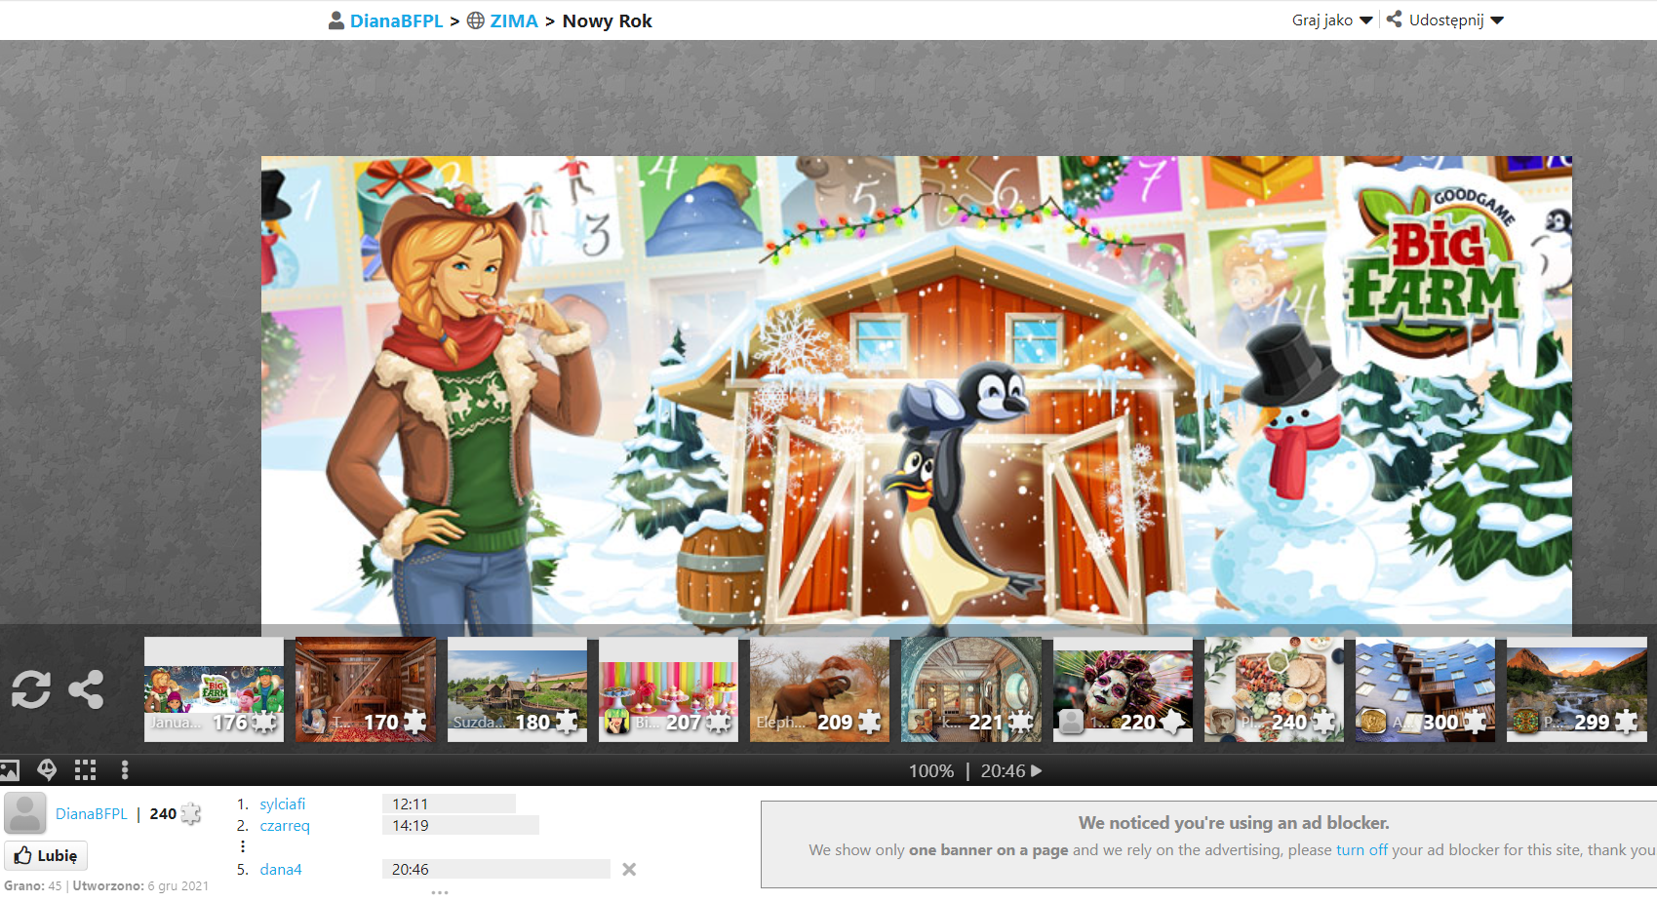The image size is (1657, 902).
Task: Remove dana4's score with the X icon
Action: coord(629,869)
